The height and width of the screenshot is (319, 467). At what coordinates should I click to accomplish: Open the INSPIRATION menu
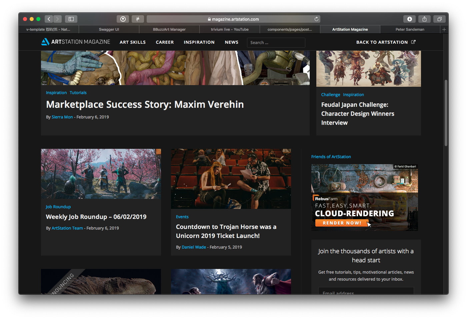pos(199,42)
